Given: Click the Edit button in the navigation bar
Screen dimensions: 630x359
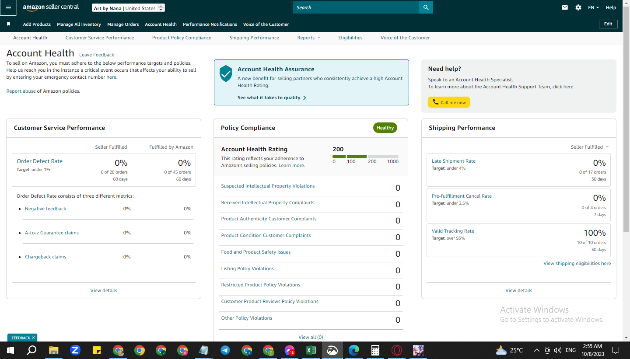Looking at the screenshot, I should 608,24.
